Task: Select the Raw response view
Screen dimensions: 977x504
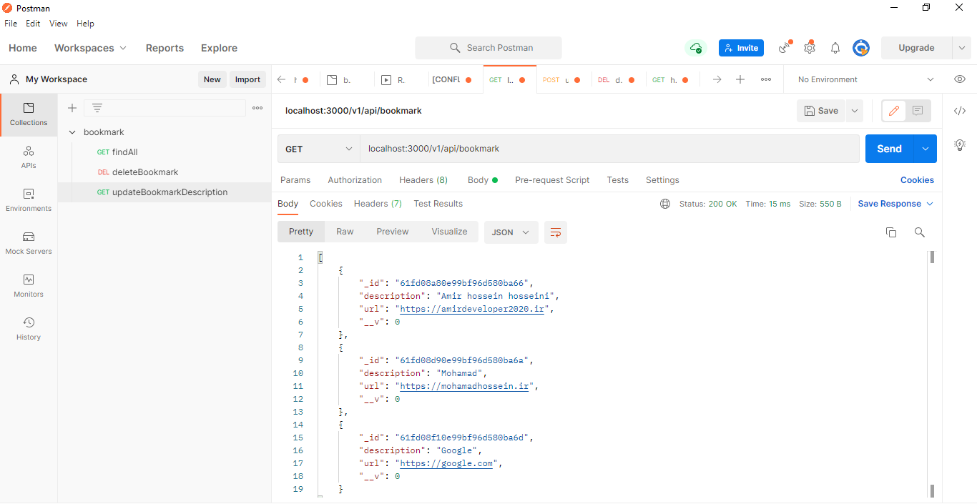Action: click(x=345, y=232)
